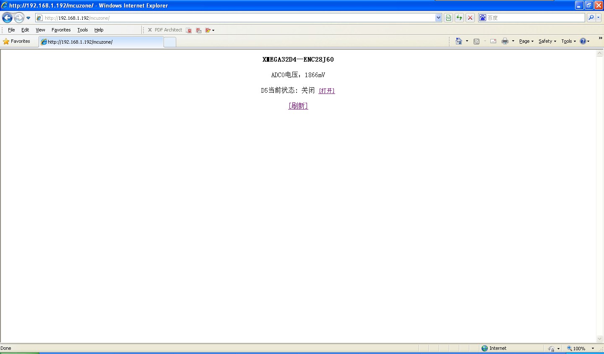This screenshot has height=354, width=604.
Task: Open the recent pages dropdown arrow
Action: (x=29, y=18)
